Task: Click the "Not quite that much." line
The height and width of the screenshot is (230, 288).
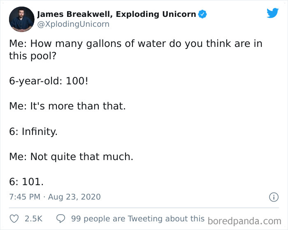Action: click(x=71, y=156)
